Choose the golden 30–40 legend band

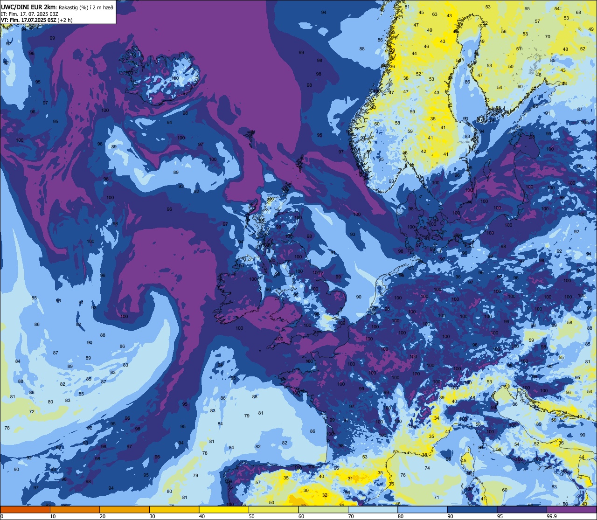pos(174,510)
